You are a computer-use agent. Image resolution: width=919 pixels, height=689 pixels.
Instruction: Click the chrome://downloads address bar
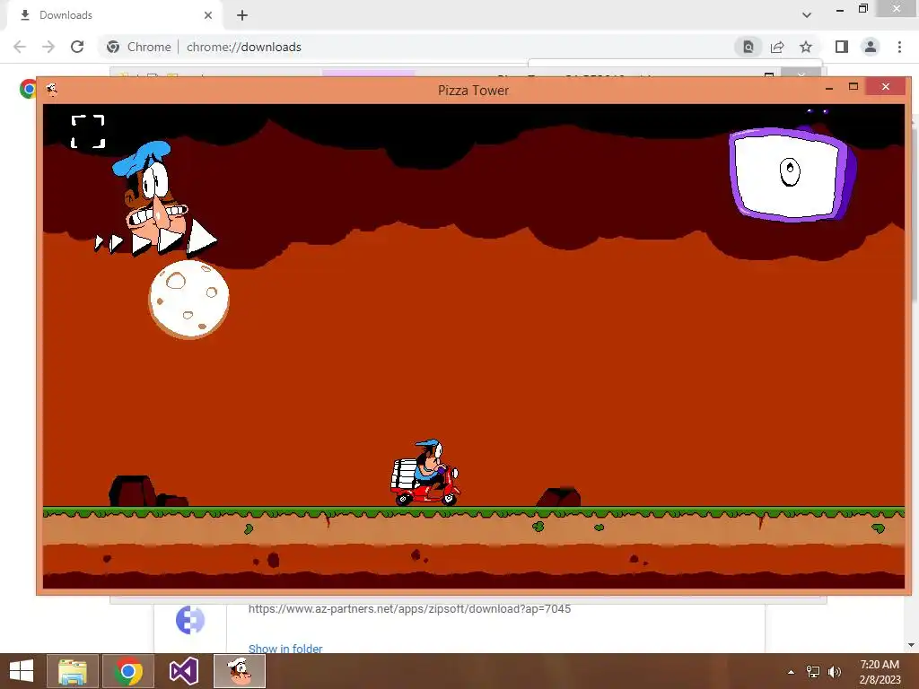pyautogui.click(x=243, y=47)
